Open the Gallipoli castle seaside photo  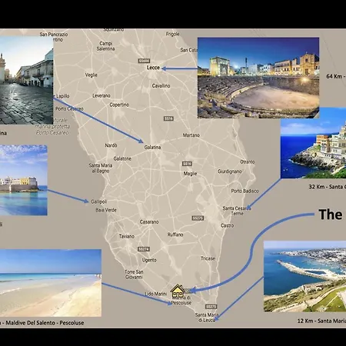coord(24,180)
